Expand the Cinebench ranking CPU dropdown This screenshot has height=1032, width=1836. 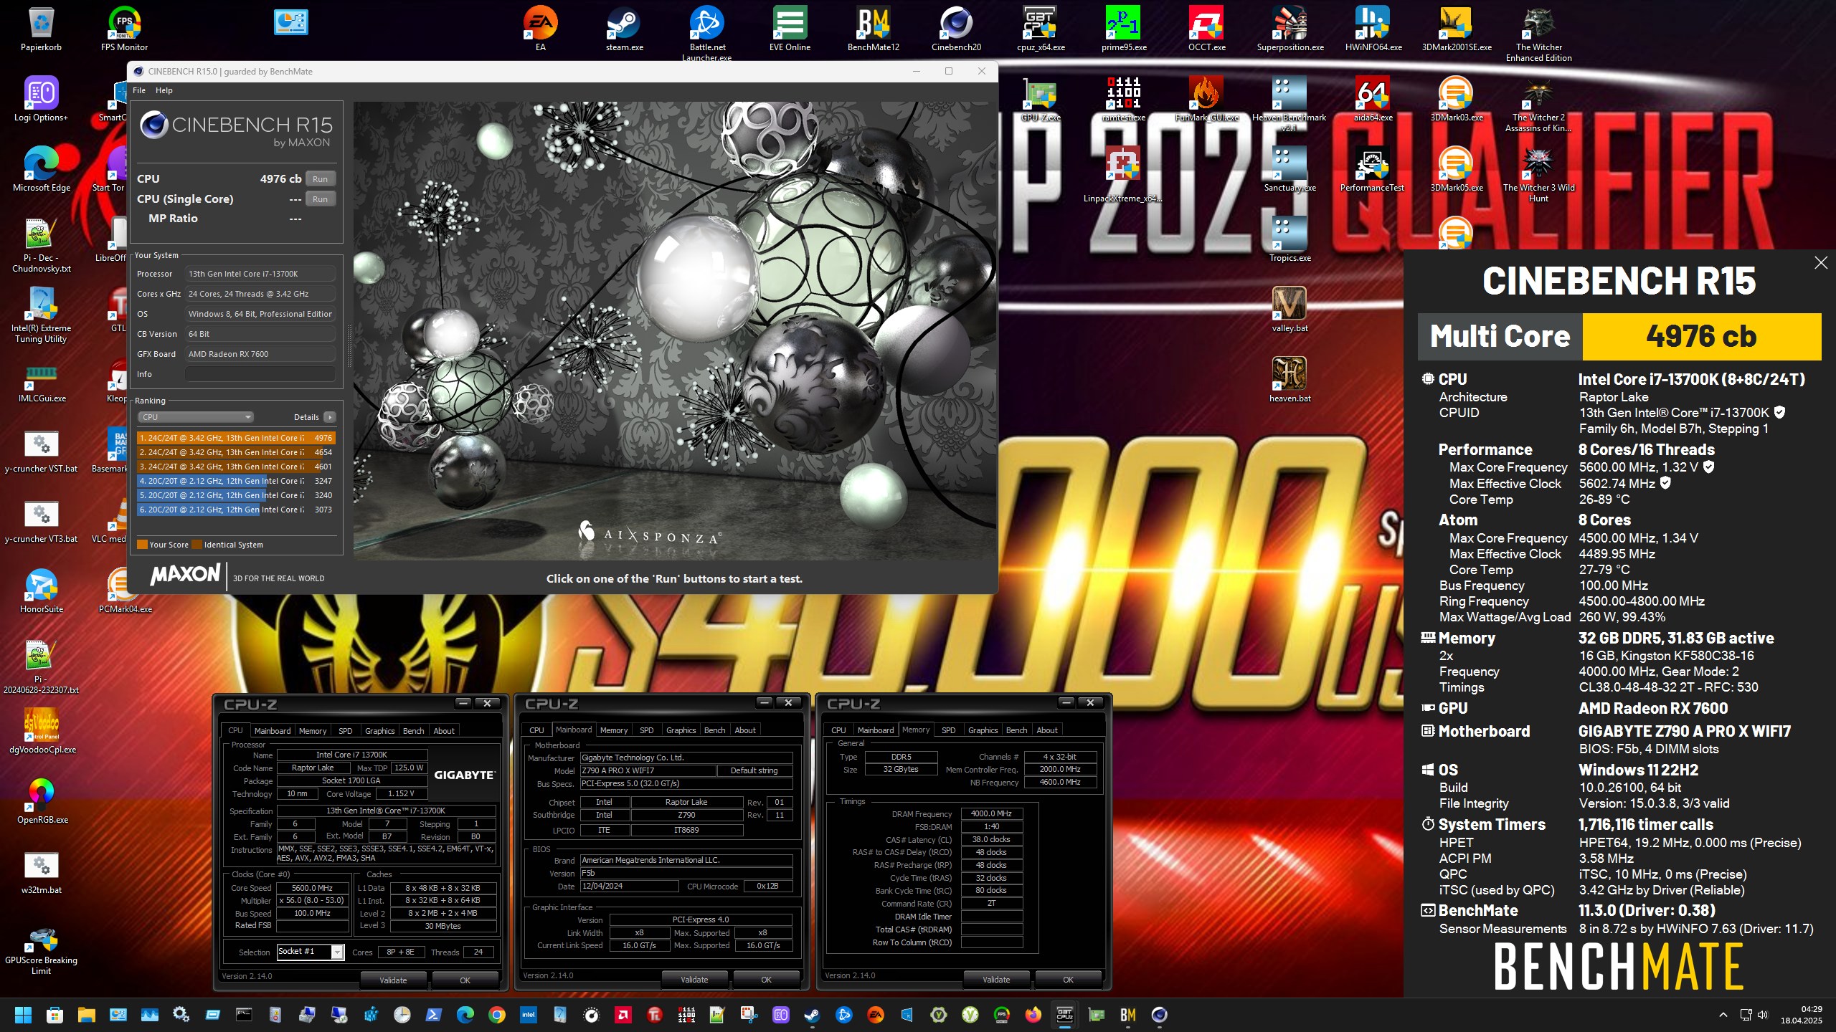point(196,417)
